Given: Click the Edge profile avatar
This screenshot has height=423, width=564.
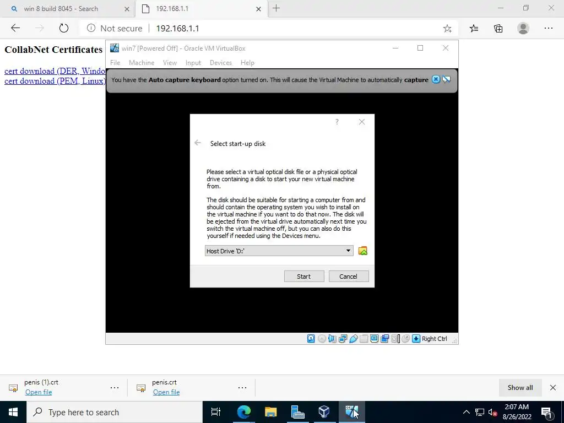Looking at the screenshot, I should point(523,28).
